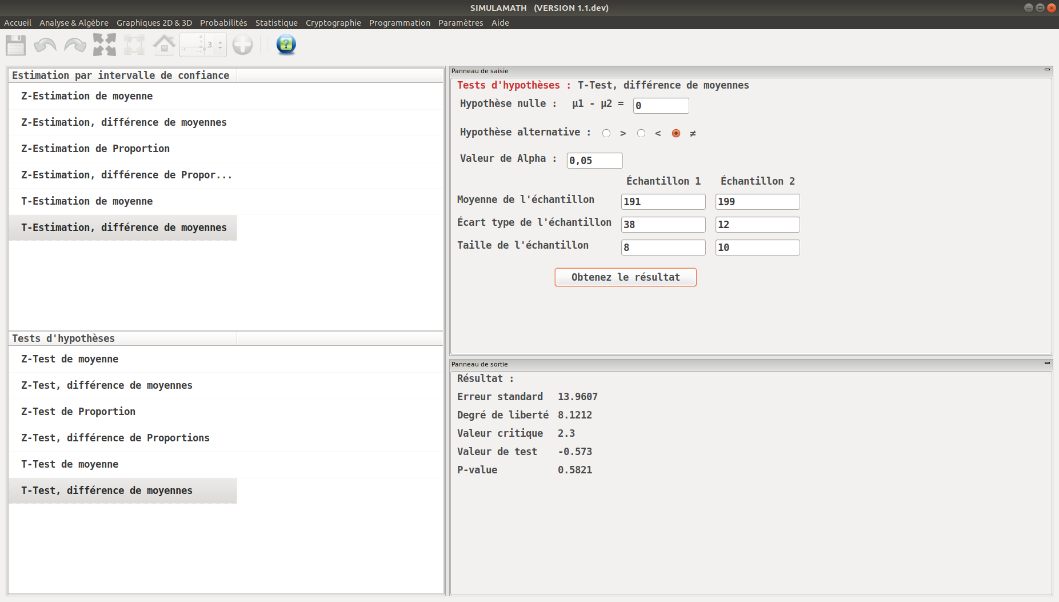
Task: Click the P-value result 0.5821
Action: (x=575, y=470)
